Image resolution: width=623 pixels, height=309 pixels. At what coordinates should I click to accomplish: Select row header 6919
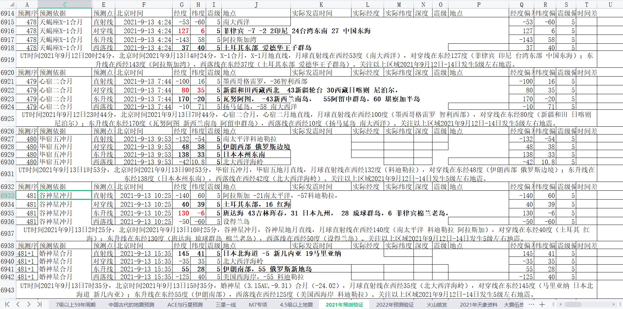(x=8, y=60)
